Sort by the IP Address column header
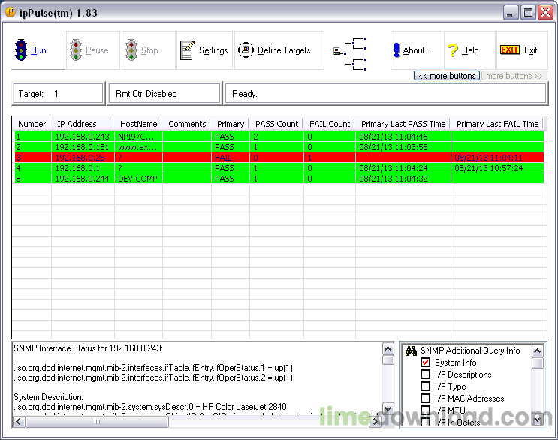Image resolution: width=558 pixels, height=440 pixels. point(82,124)
